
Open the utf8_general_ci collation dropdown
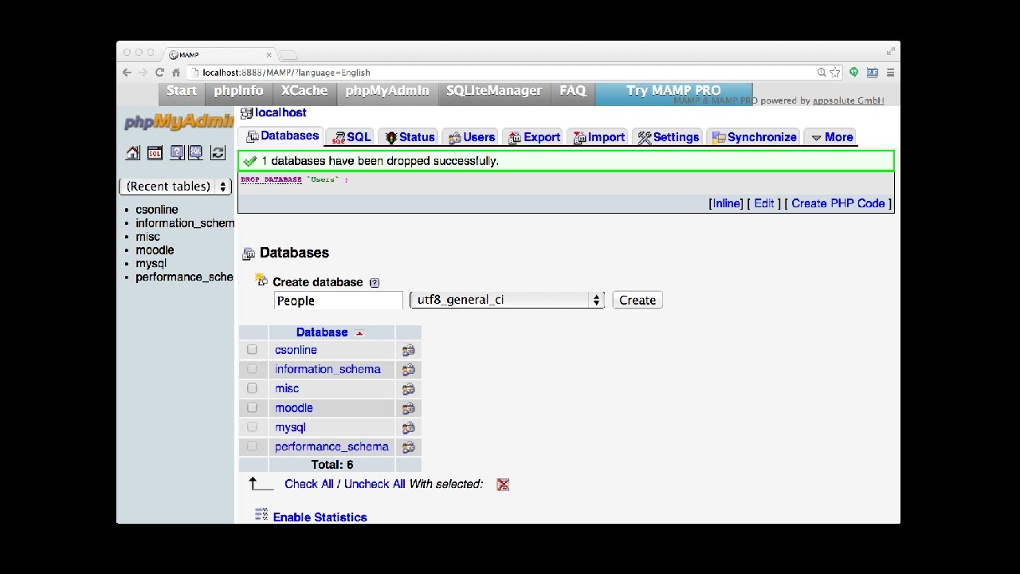click(x=507, y=300)
